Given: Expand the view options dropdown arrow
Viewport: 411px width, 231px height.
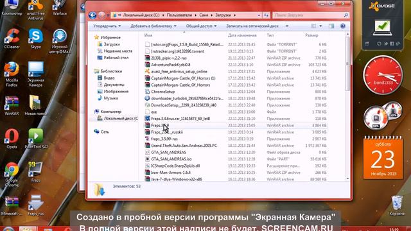Looking at the screenshot, I should tap(320, 26).
